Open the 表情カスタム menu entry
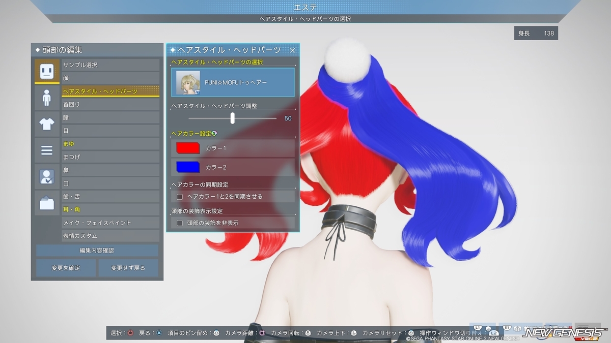 110,236
